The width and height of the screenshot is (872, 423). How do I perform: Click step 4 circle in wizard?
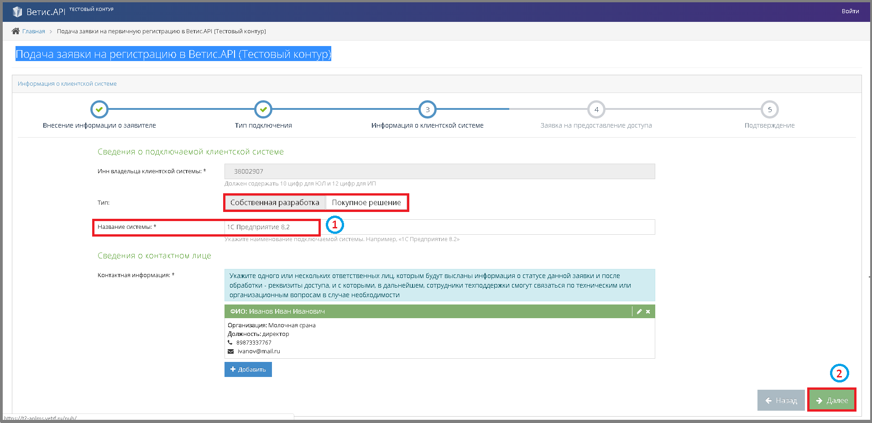[596, 109]
